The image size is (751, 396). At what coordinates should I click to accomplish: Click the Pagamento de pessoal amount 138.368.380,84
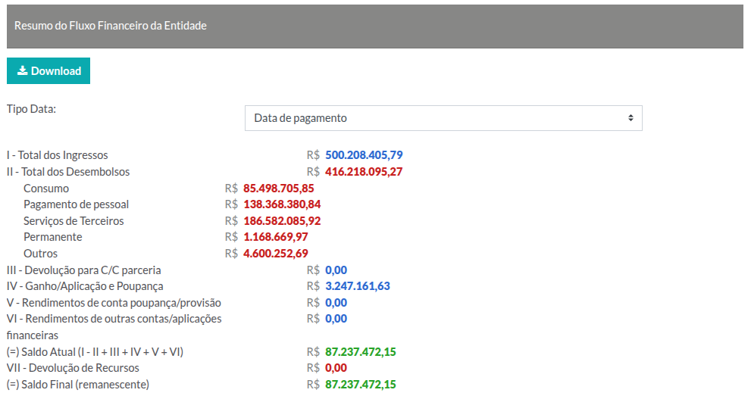click(282, 204)
